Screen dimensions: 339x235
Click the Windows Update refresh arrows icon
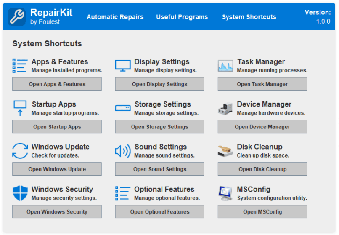coord(20,151)
